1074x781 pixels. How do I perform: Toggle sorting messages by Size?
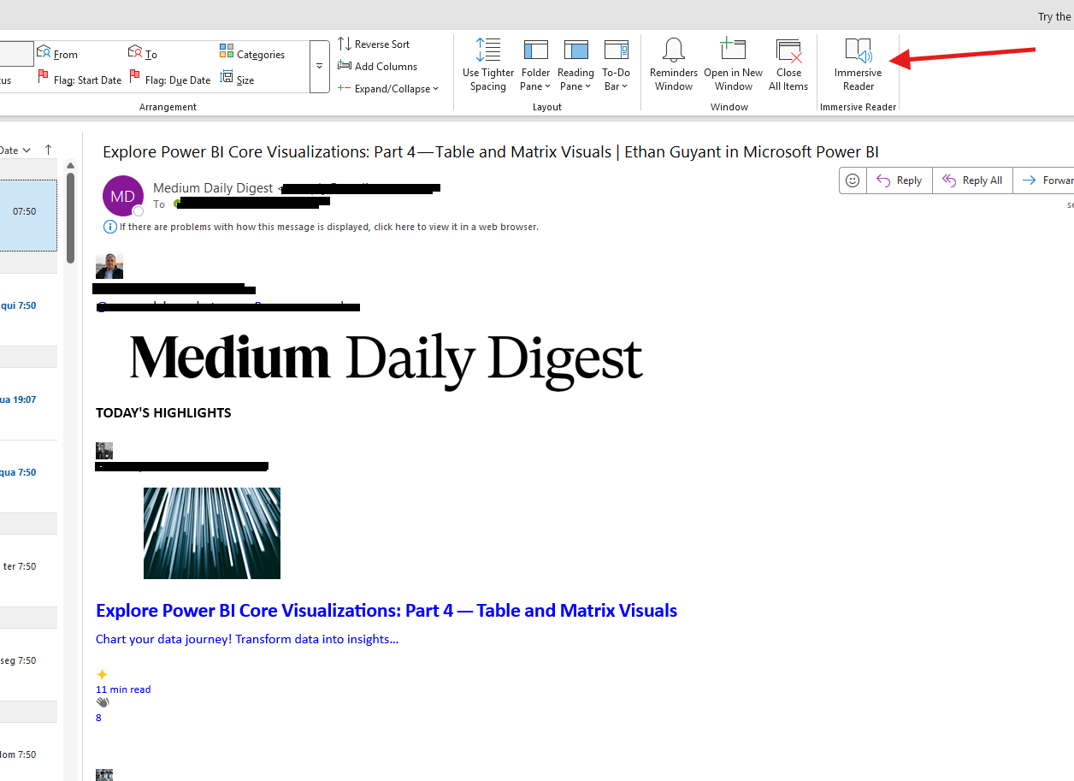[x=237, y=79]
